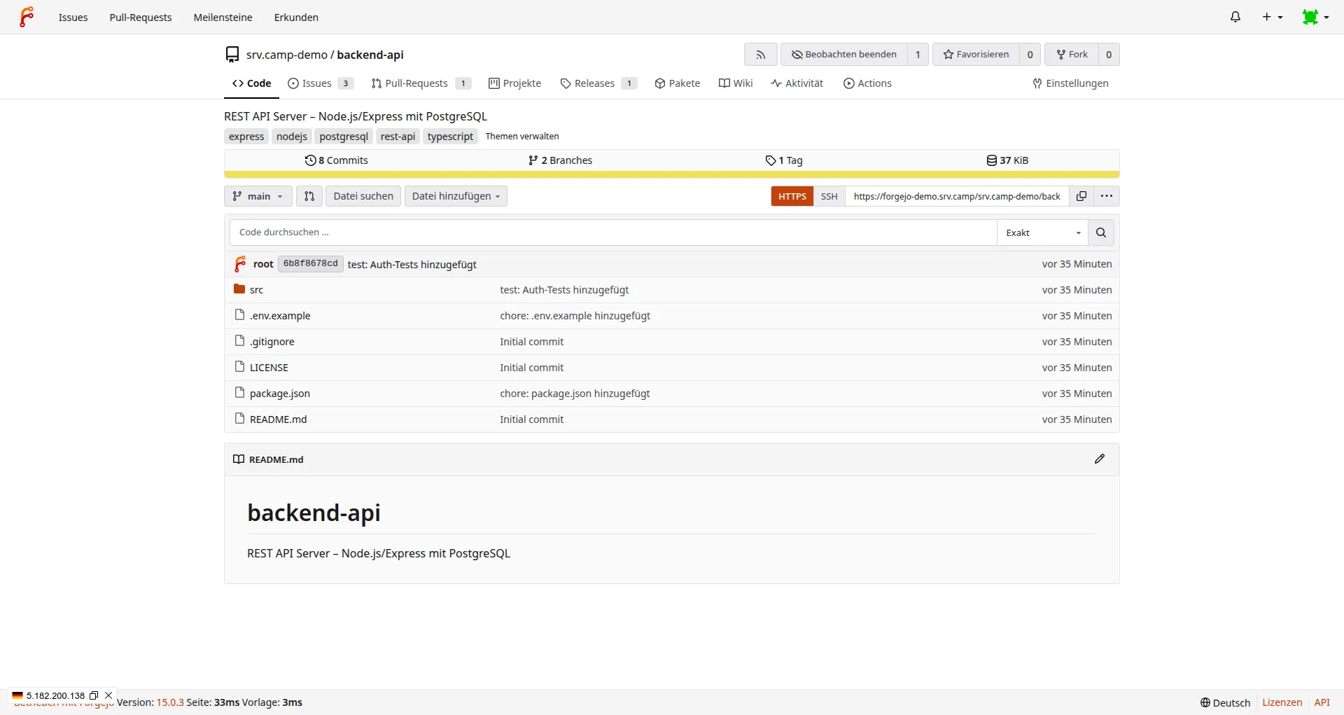This screenshot has width=1344, height=715.
Task: Open more clone options menu
Action: tap(1107, 196)
